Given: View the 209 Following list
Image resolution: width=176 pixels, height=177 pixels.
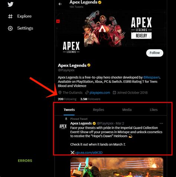Looking at the screenshot, I should tap(67, 99).
